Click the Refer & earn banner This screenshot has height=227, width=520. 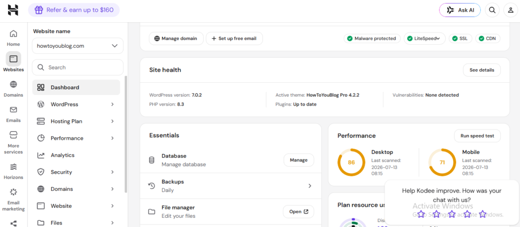tap(74, 10)
